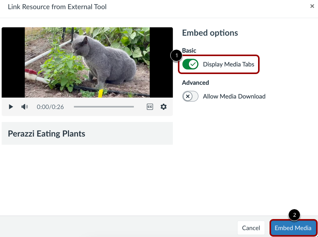Screen dimensions: 318x237
Task: Click the speaker icon in the player
Action: coord(24,107)
